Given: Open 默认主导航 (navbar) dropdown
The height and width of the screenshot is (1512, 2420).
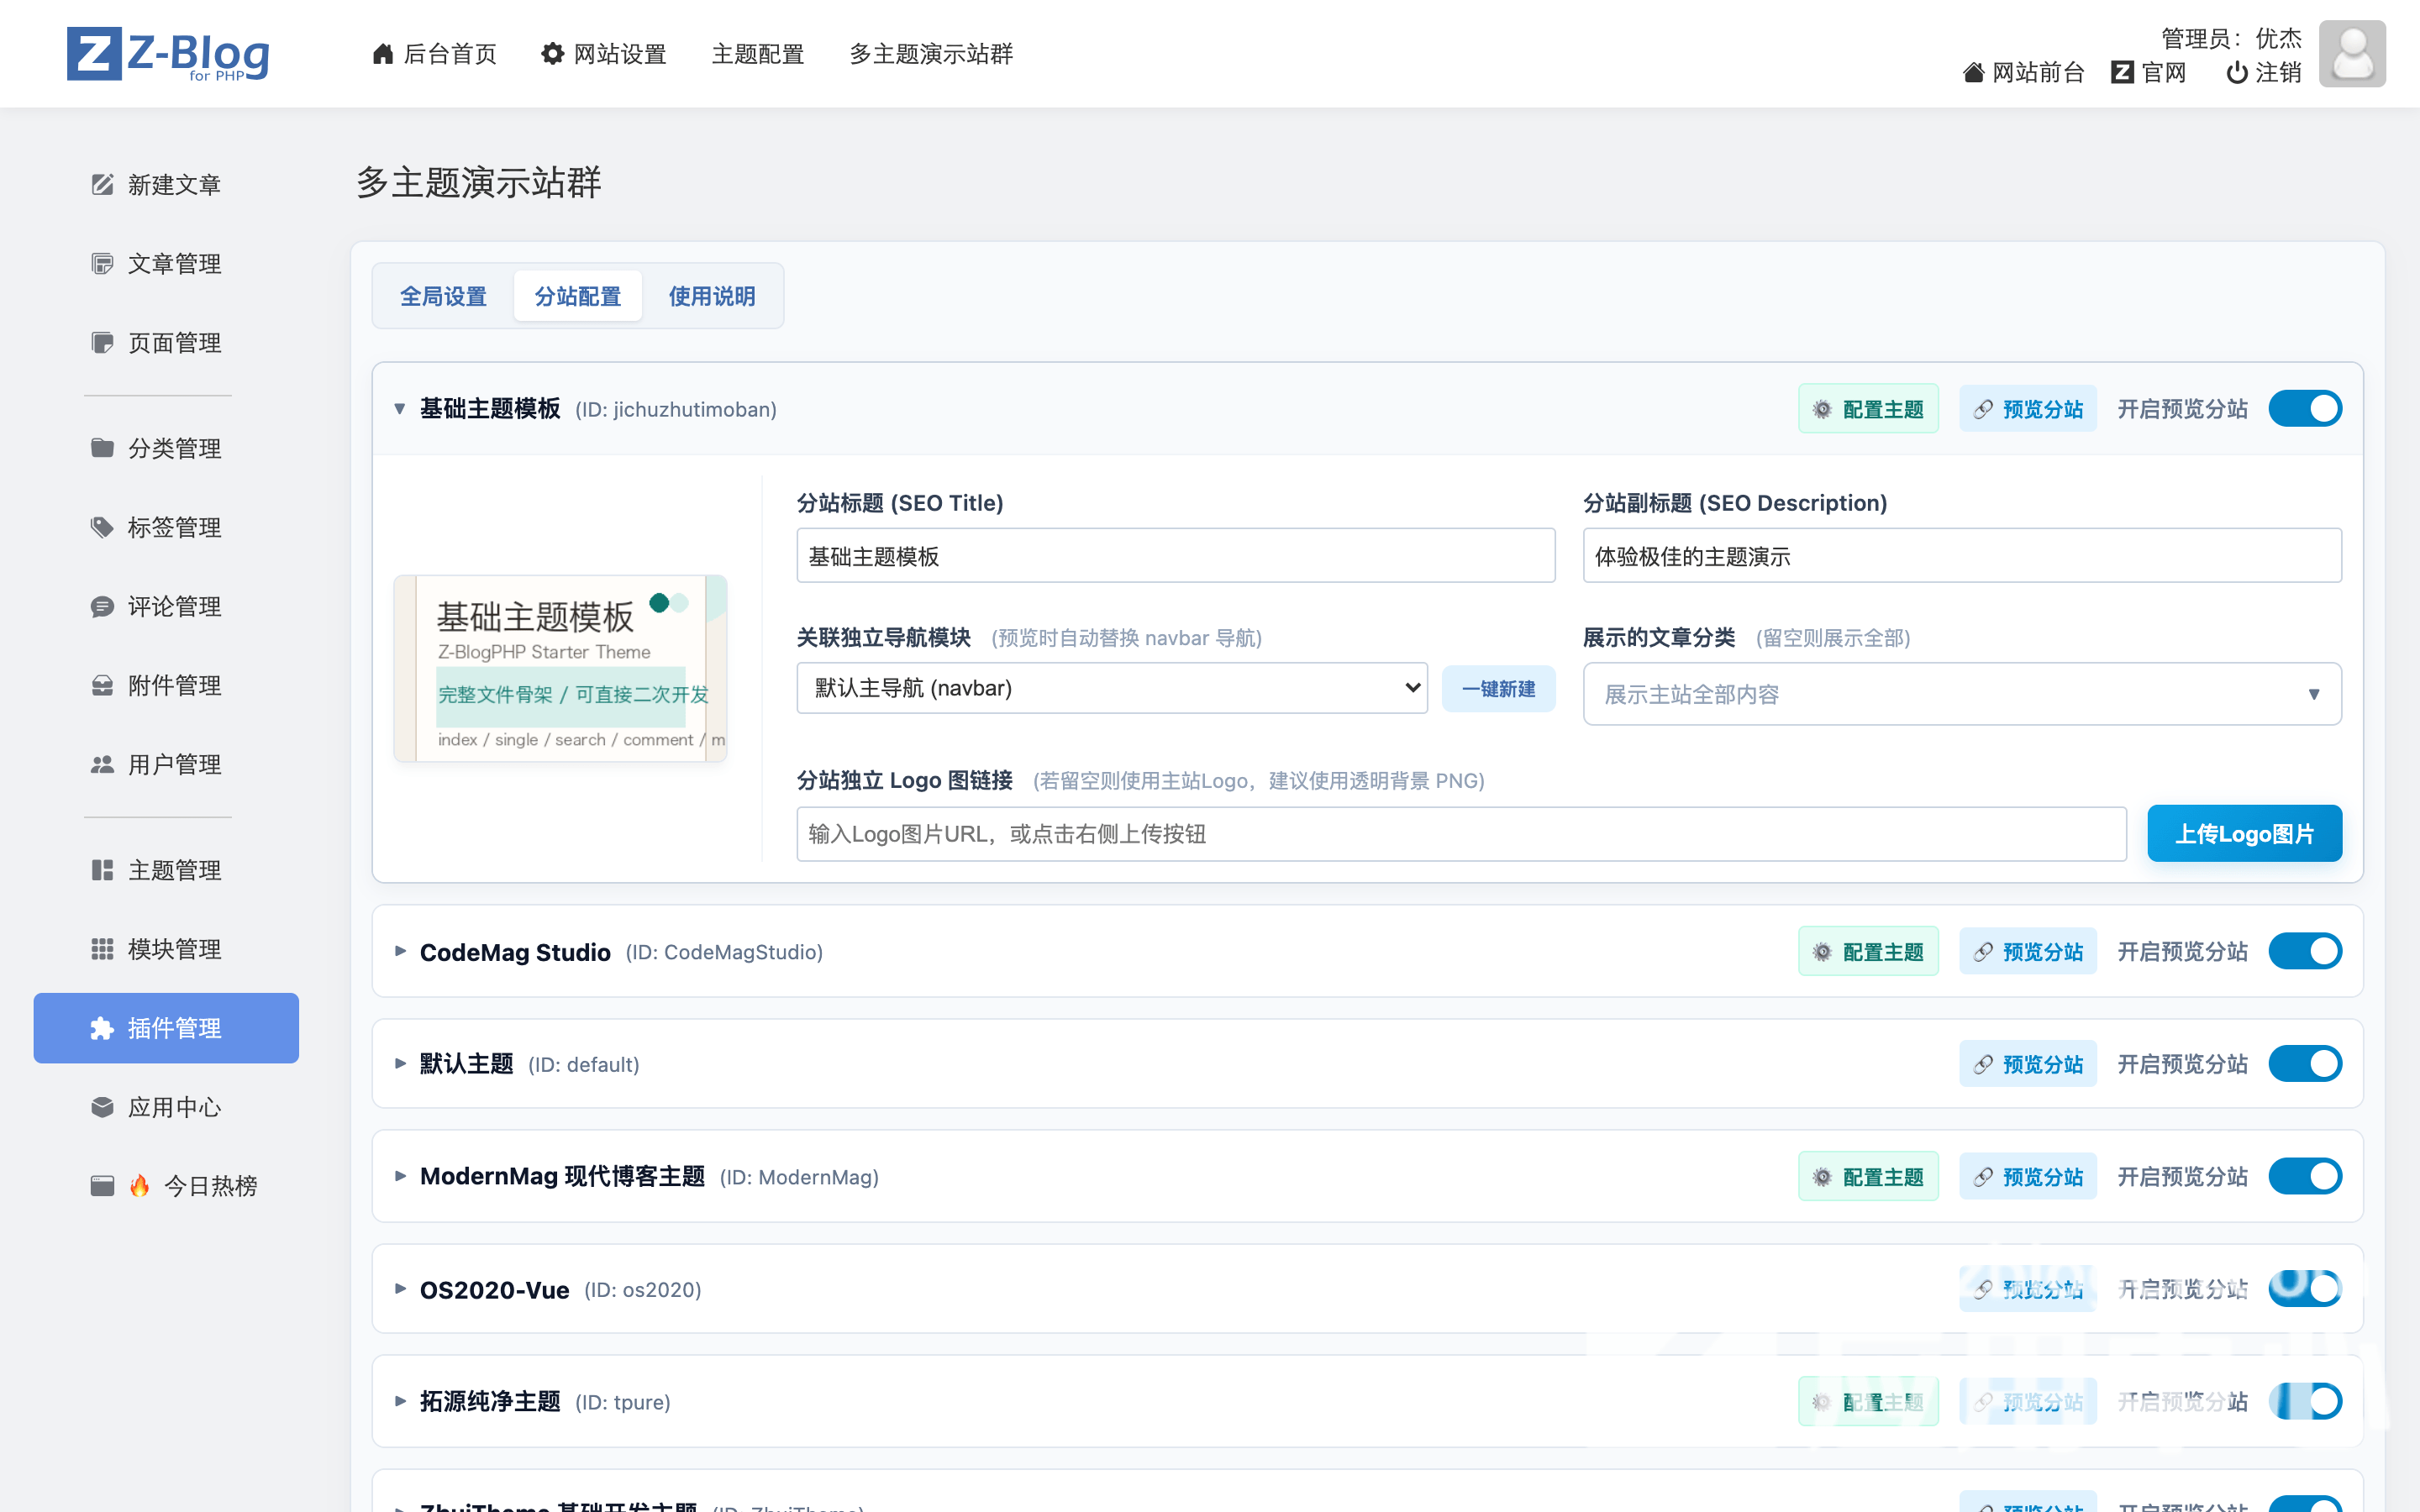Looking at the screenshot, I should click(1112, 688).
